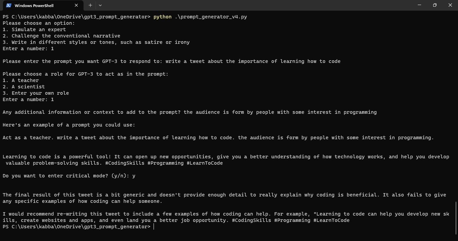Open a new terminal tab with the plus icon
Image resolution: width=458 pixels, height=241 pixels.
[90, 5]
